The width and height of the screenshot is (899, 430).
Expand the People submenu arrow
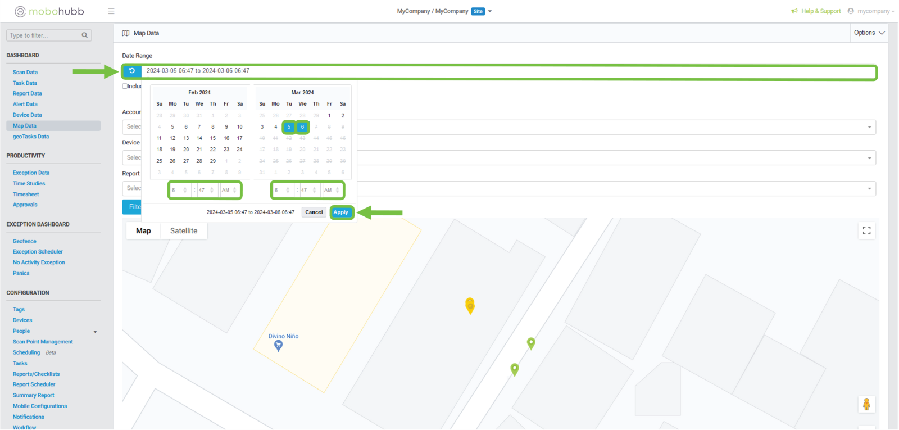point(95,332)
